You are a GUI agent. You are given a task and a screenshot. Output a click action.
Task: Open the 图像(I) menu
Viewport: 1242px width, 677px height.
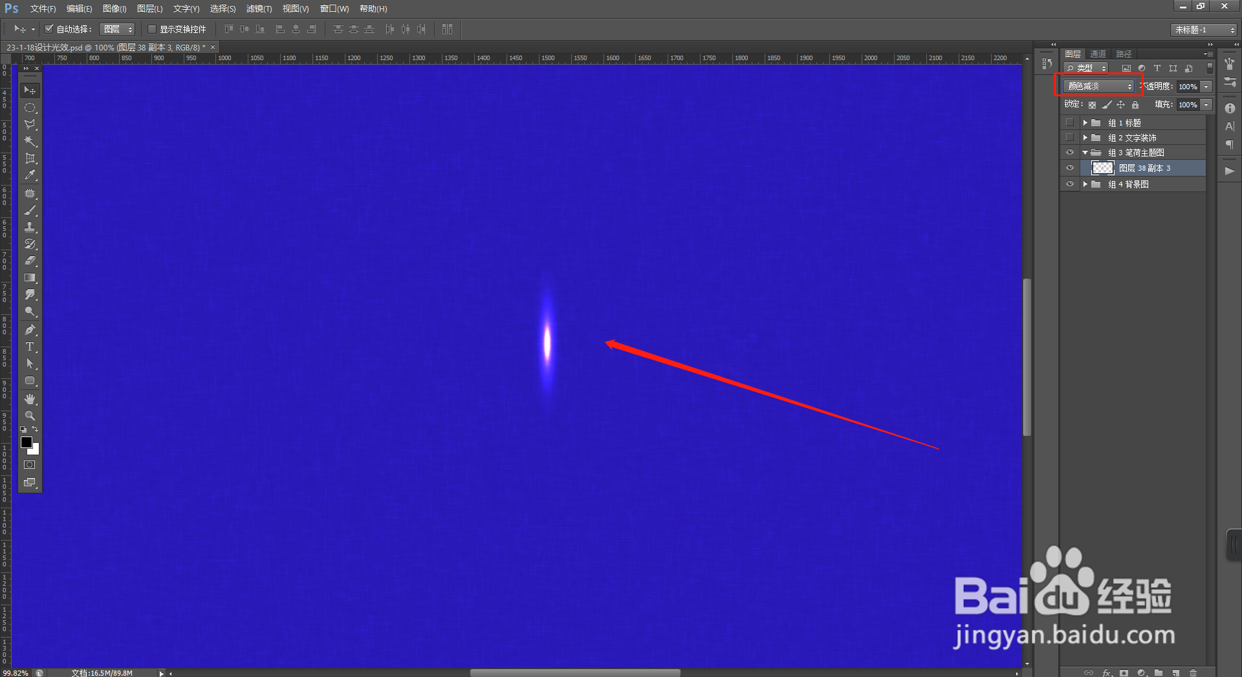114,8
